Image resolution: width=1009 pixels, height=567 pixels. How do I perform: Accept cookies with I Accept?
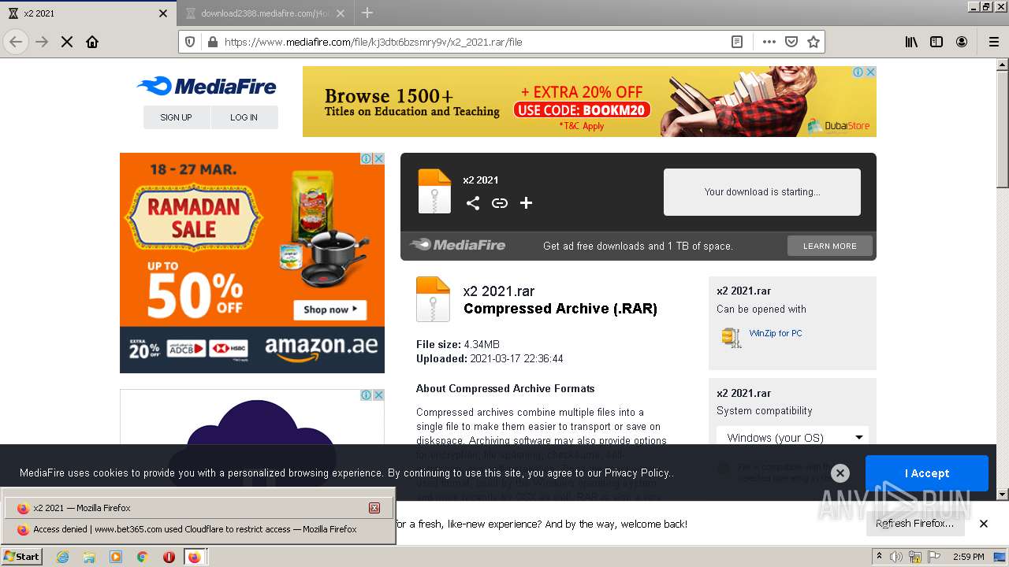(x=927, y=473)
